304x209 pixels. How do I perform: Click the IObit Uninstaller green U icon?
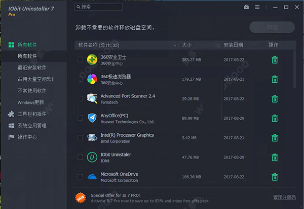pyautogui.click(x=92, y=157)
